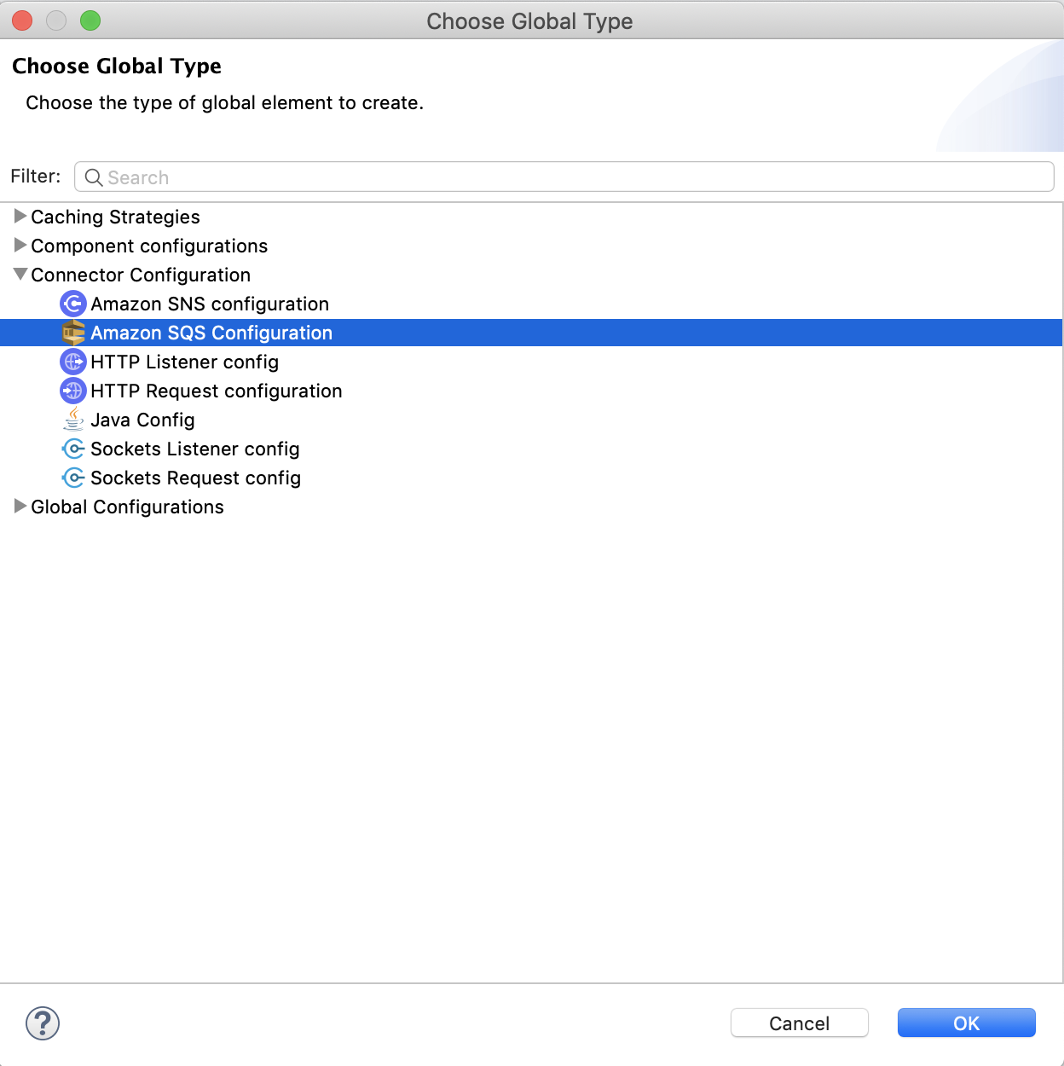This screenshot has height=1066, width=1064.
Task: Click the Amazon SNS configuration icon
Action: pos(73,304)
